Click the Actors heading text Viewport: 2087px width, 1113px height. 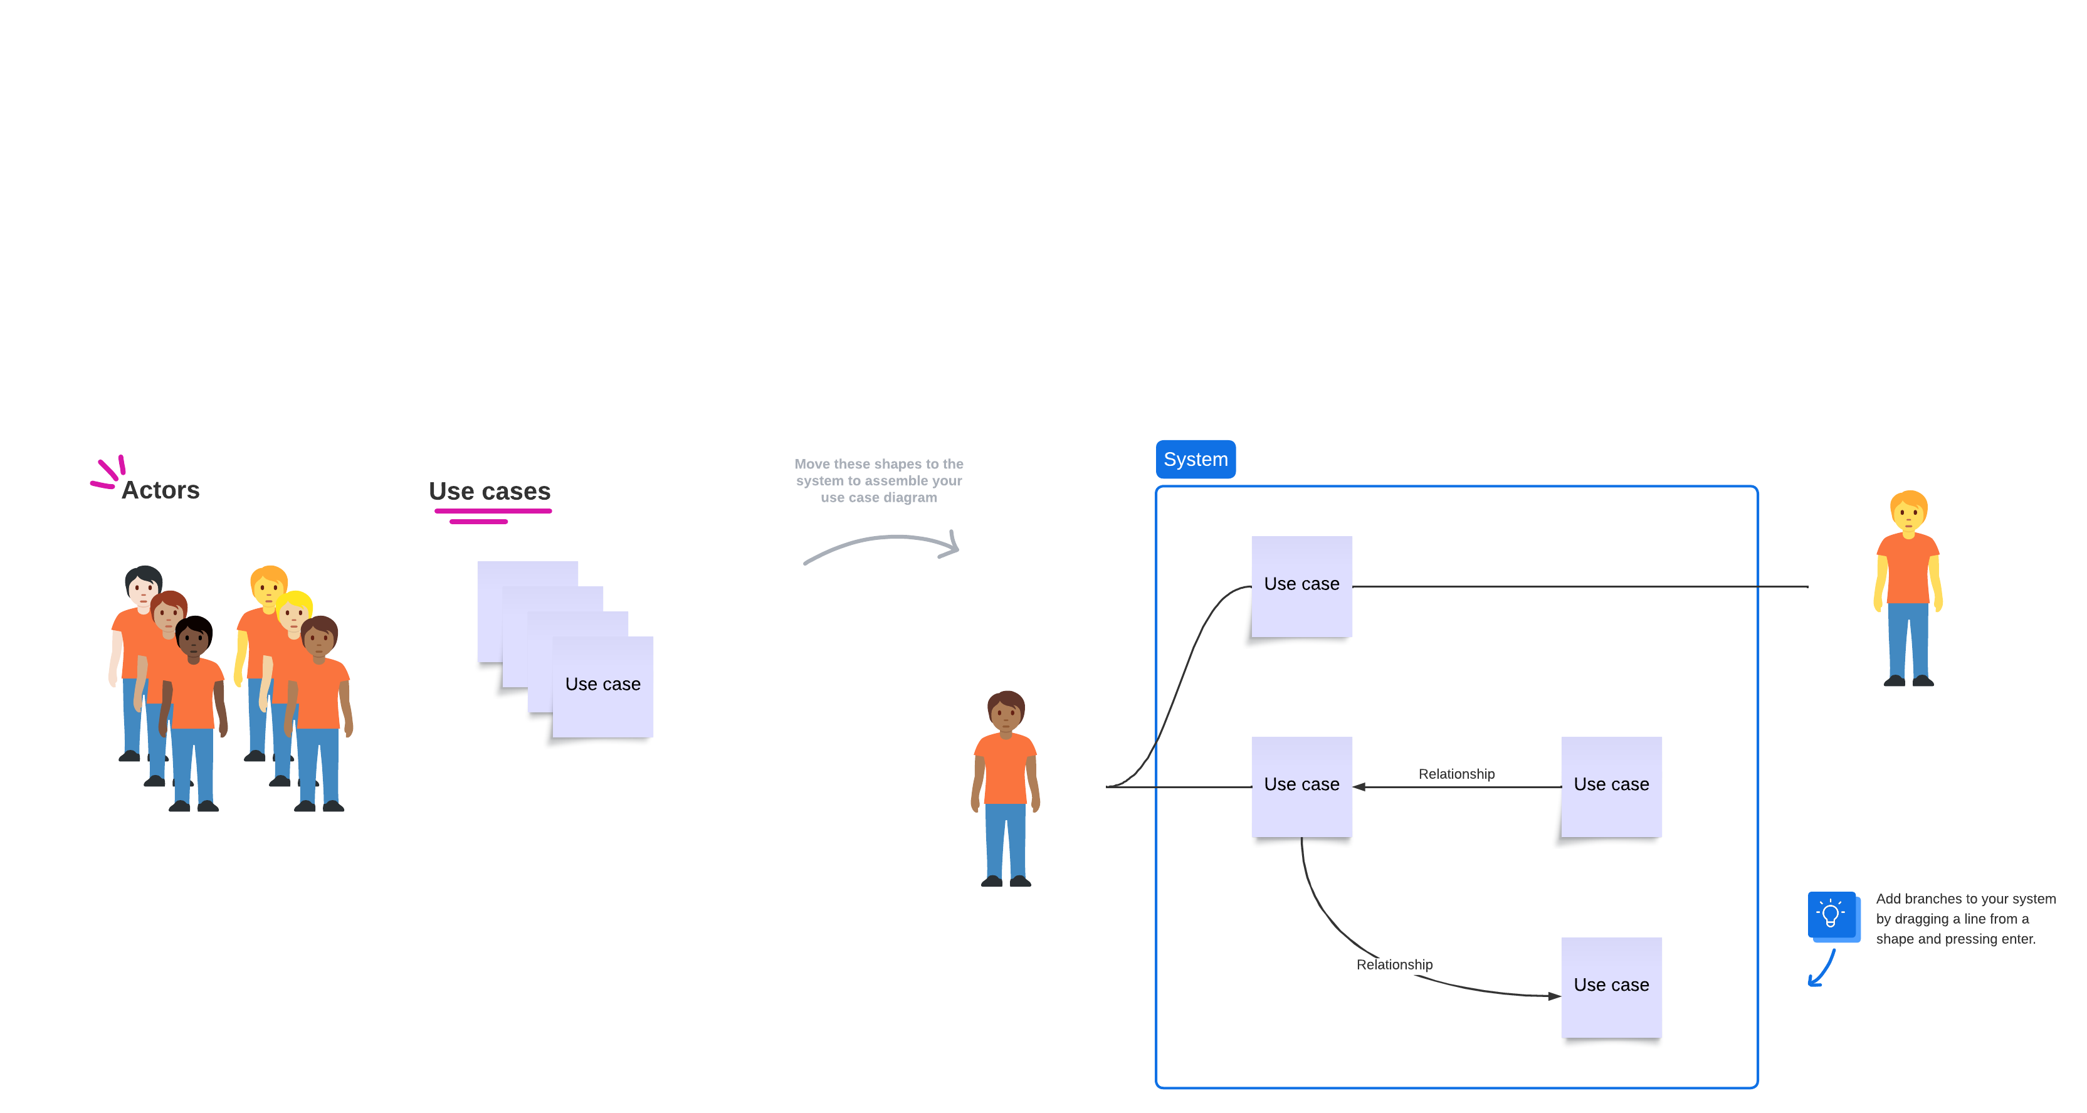click(x=160, y=490)
